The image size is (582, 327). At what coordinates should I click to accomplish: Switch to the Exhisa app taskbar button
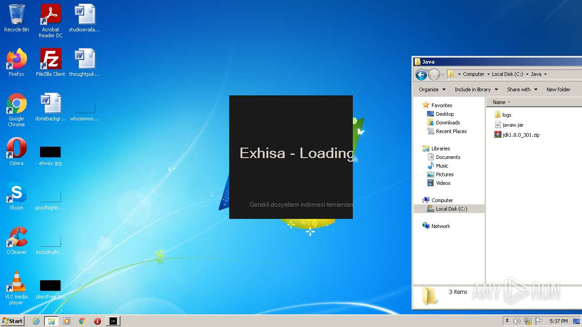113,321
